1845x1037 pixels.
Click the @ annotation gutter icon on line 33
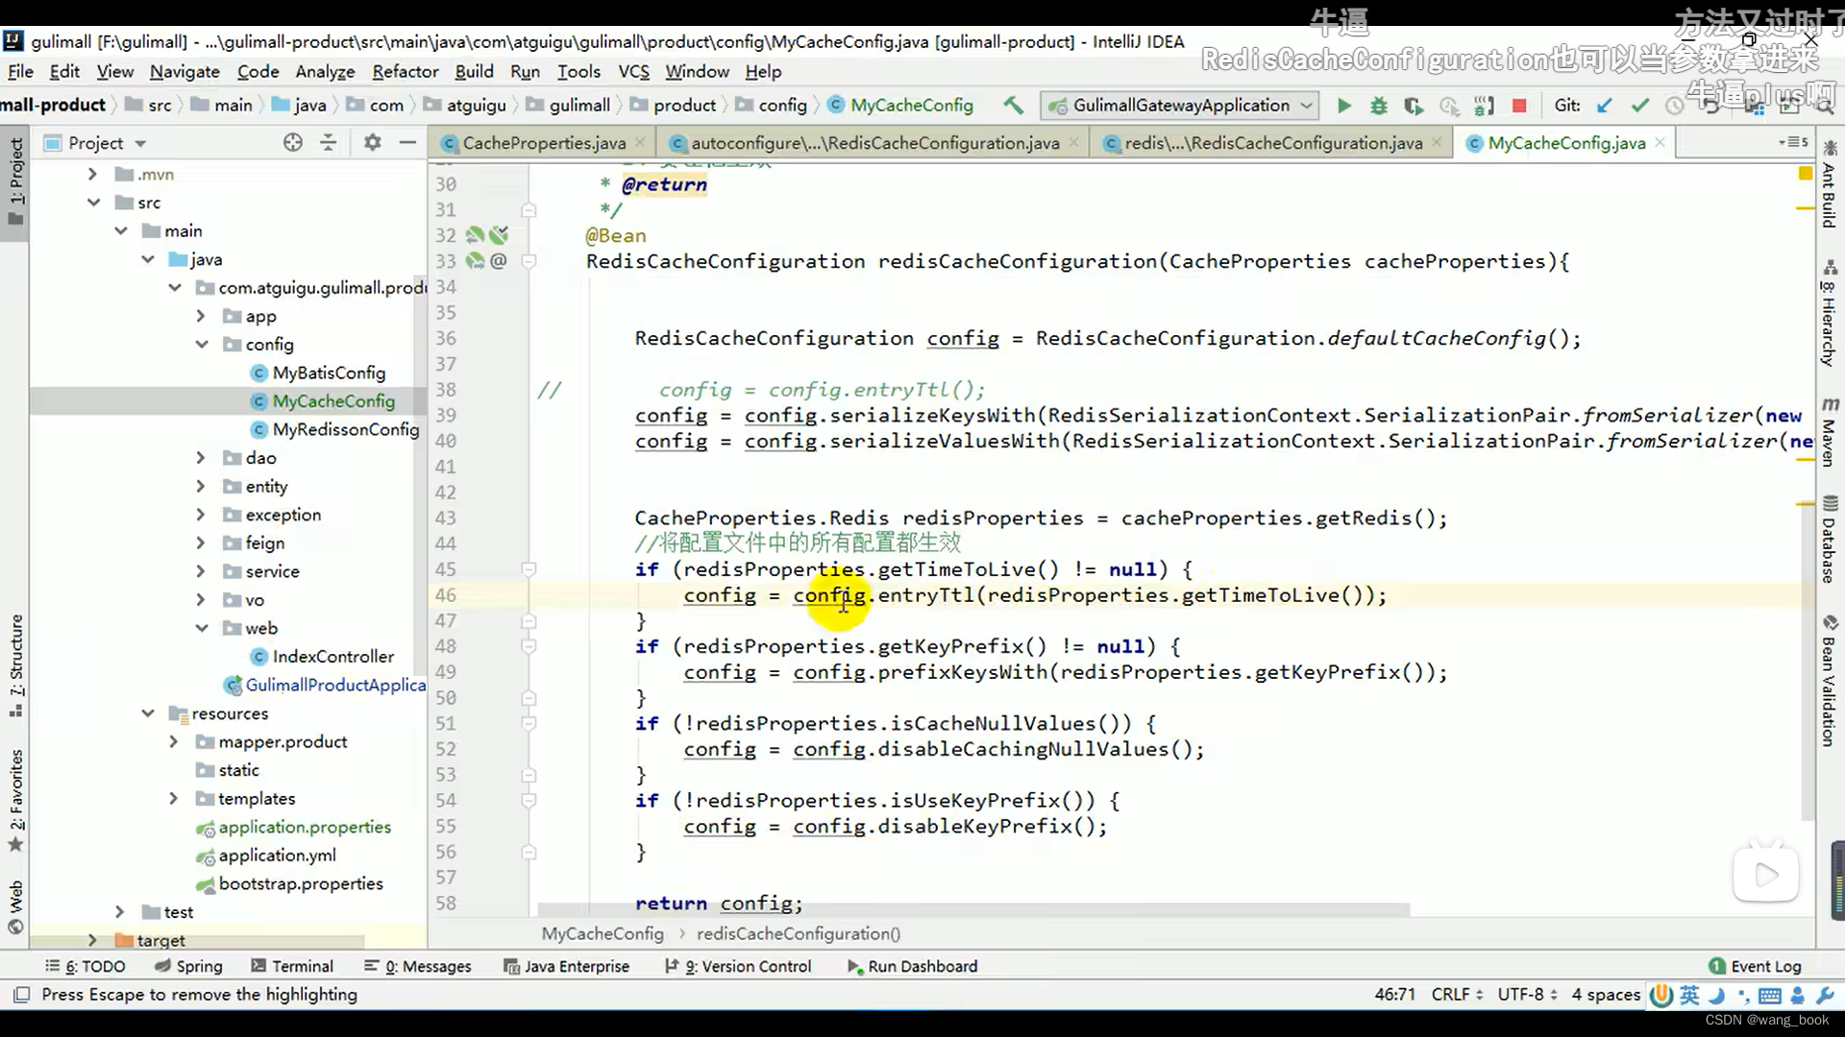498,261
